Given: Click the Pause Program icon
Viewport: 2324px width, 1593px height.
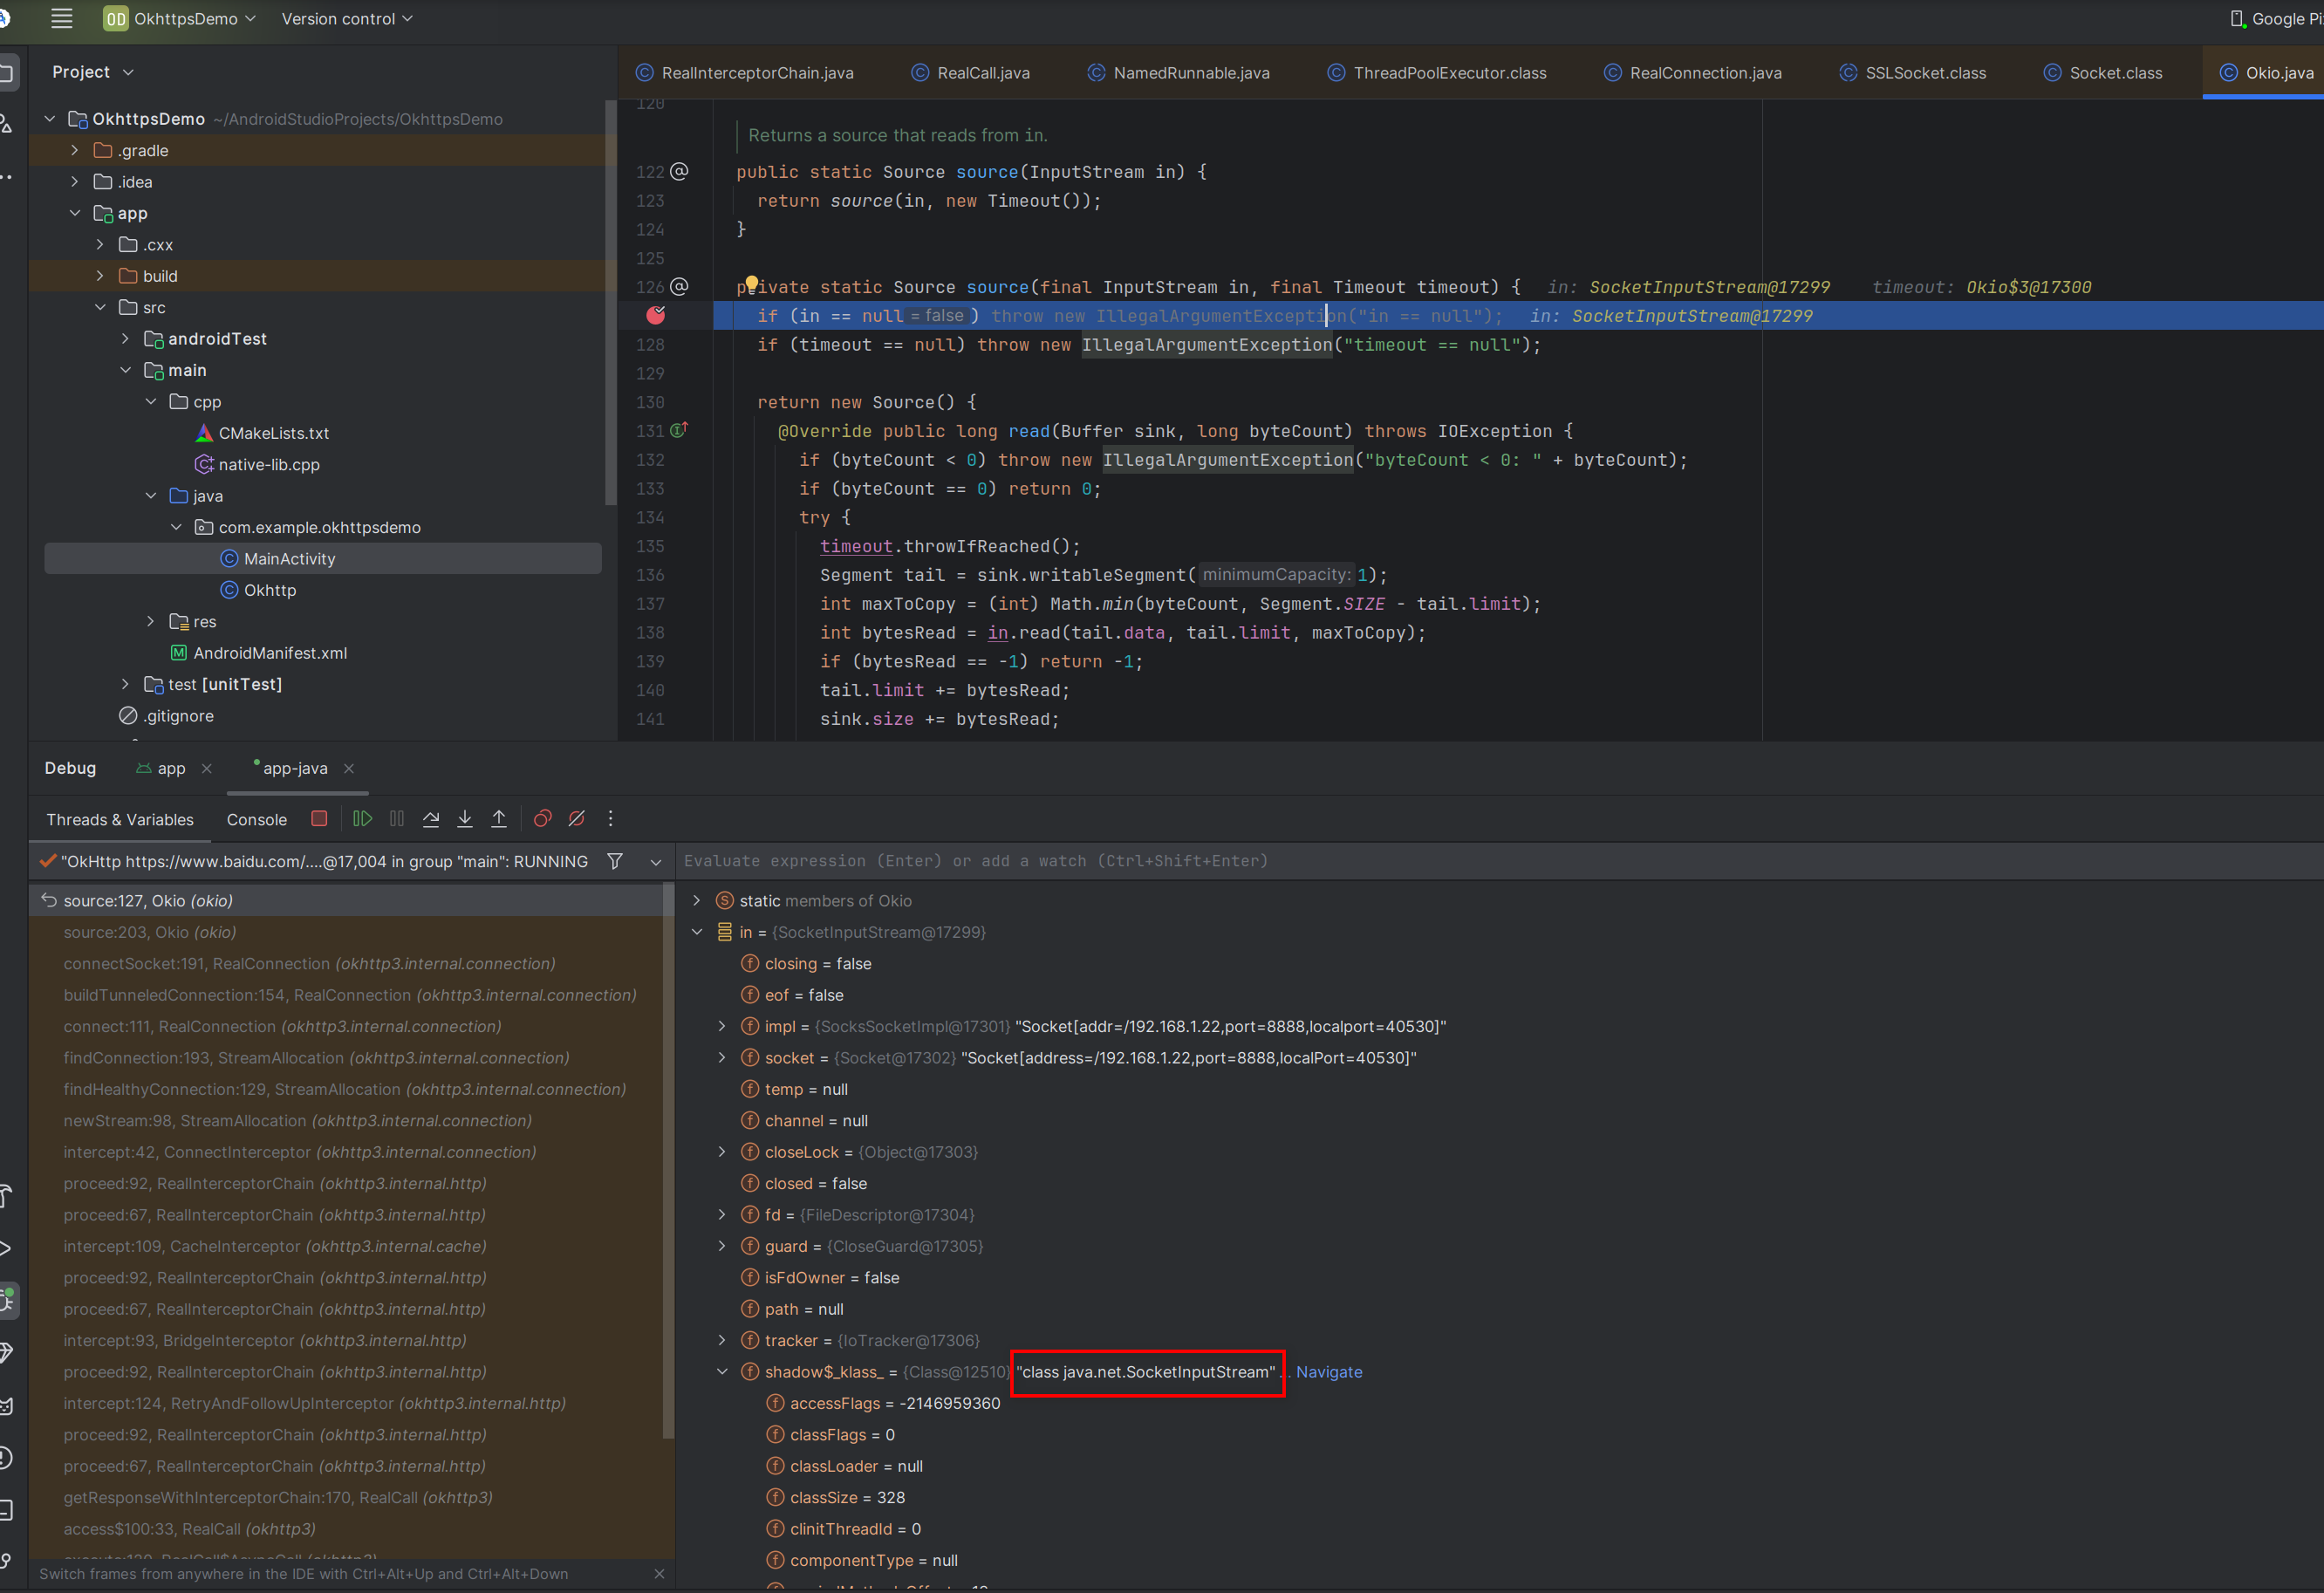Looking at the screenshot, I should (x=396, y=818).
